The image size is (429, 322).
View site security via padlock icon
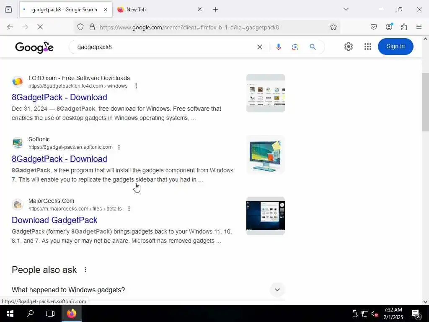click(x=92, y=27)
